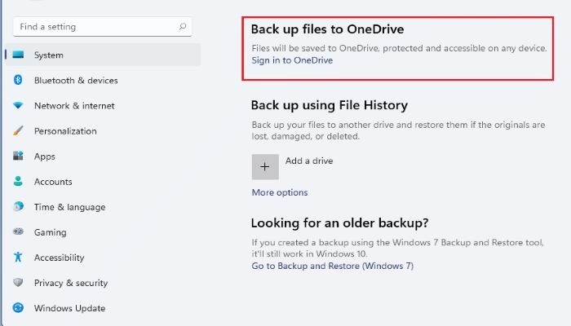The width and height of the screenshot is (571, 326).
Task: Select the Gaming controller icon
Action: tap(18, 232)
